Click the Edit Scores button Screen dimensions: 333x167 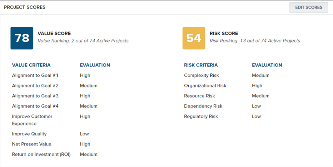click(x=309, y=7)
